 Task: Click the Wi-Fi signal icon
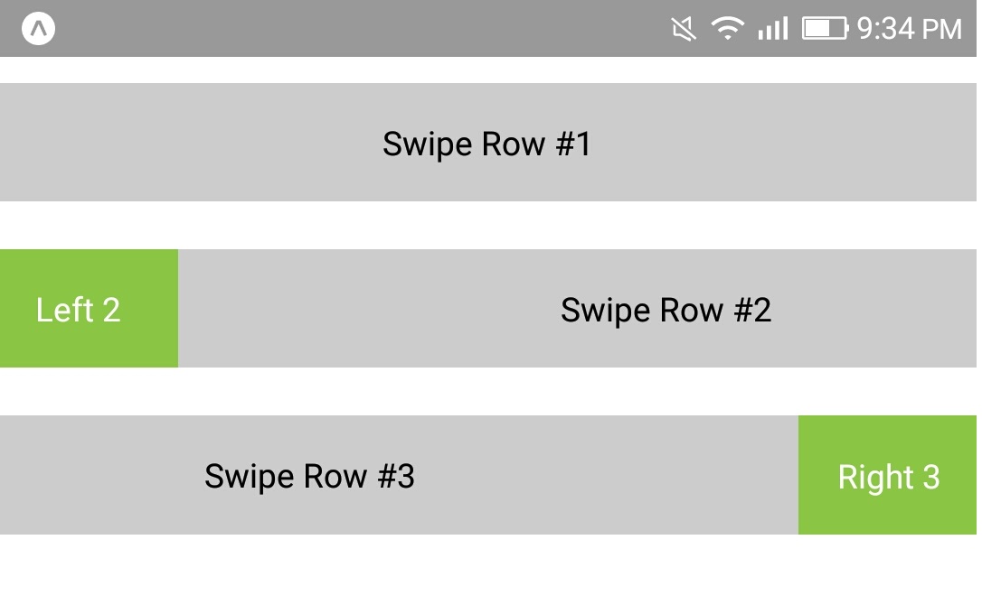[x=729, y=28]
